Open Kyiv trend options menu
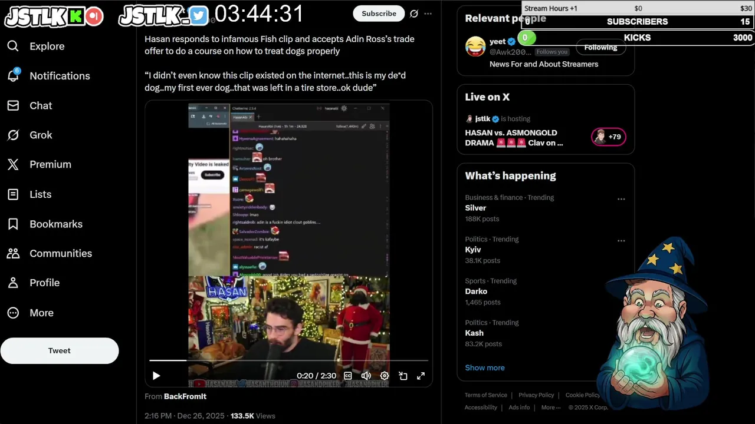This screenshot has width=755, height=424. [621, 241]
